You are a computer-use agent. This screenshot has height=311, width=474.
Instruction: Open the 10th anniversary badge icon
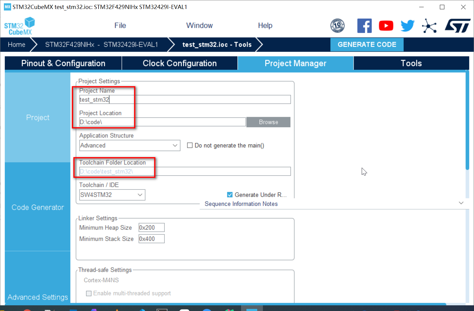coord(337,25)
